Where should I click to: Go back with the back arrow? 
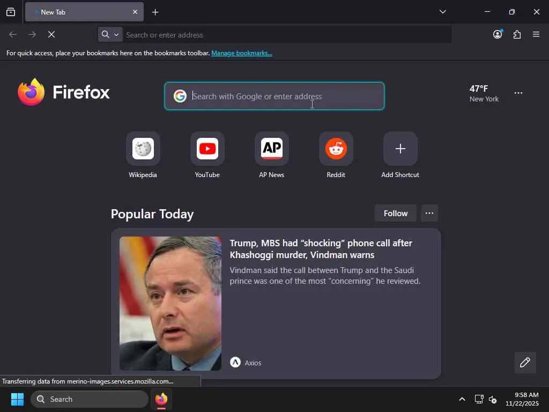13,34
